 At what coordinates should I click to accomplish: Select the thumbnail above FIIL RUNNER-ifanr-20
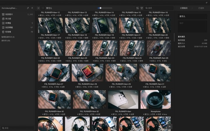coord(158,25)
